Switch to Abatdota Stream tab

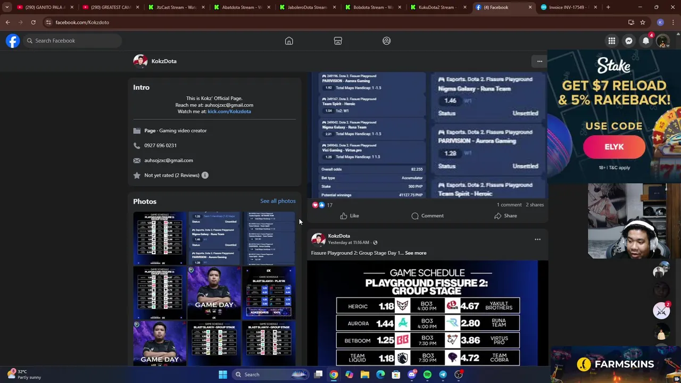242,7
